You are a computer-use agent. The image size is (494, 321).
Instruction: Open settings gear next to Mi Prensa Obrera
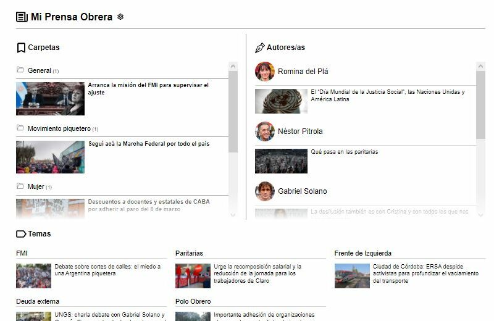click(120, 17)
